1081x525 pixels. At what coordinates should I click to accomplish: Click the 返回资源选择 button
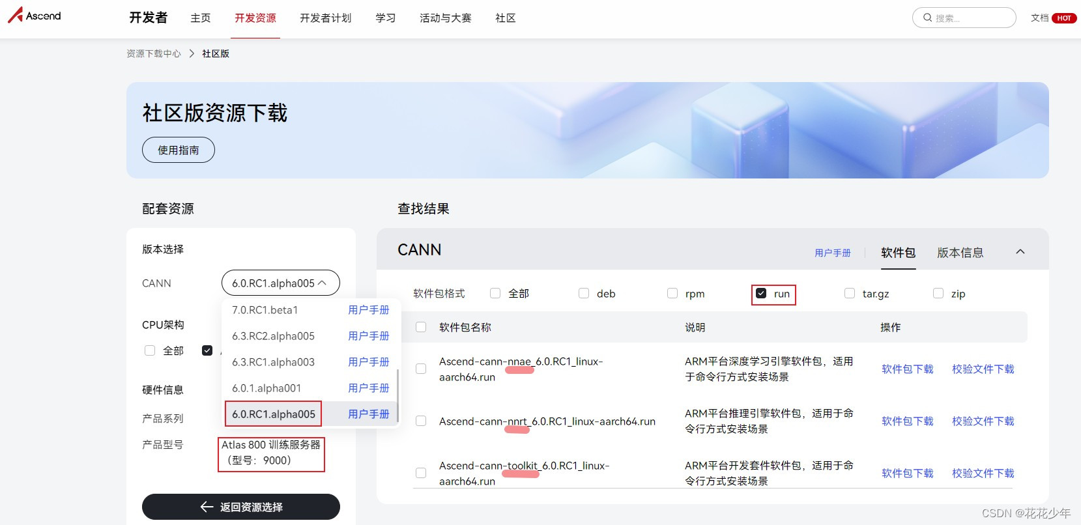tap(241, 507)
